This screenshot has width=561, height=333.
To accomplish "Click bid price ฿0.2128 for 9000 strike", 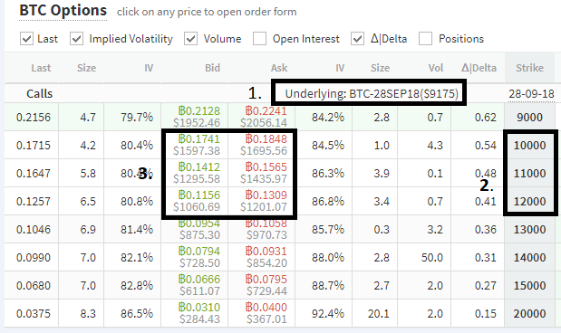I will (198, 111).
